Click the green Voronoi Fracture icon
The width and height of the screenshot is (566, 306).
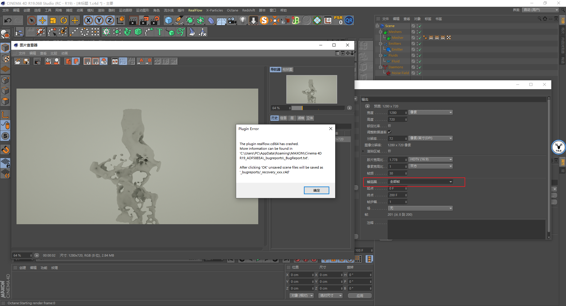click(x=138, y=32)
